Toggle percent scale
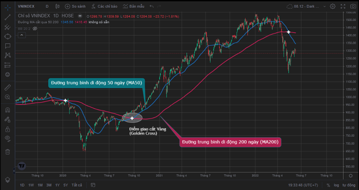This screenshot has height=190, width=359. point(328,185)
